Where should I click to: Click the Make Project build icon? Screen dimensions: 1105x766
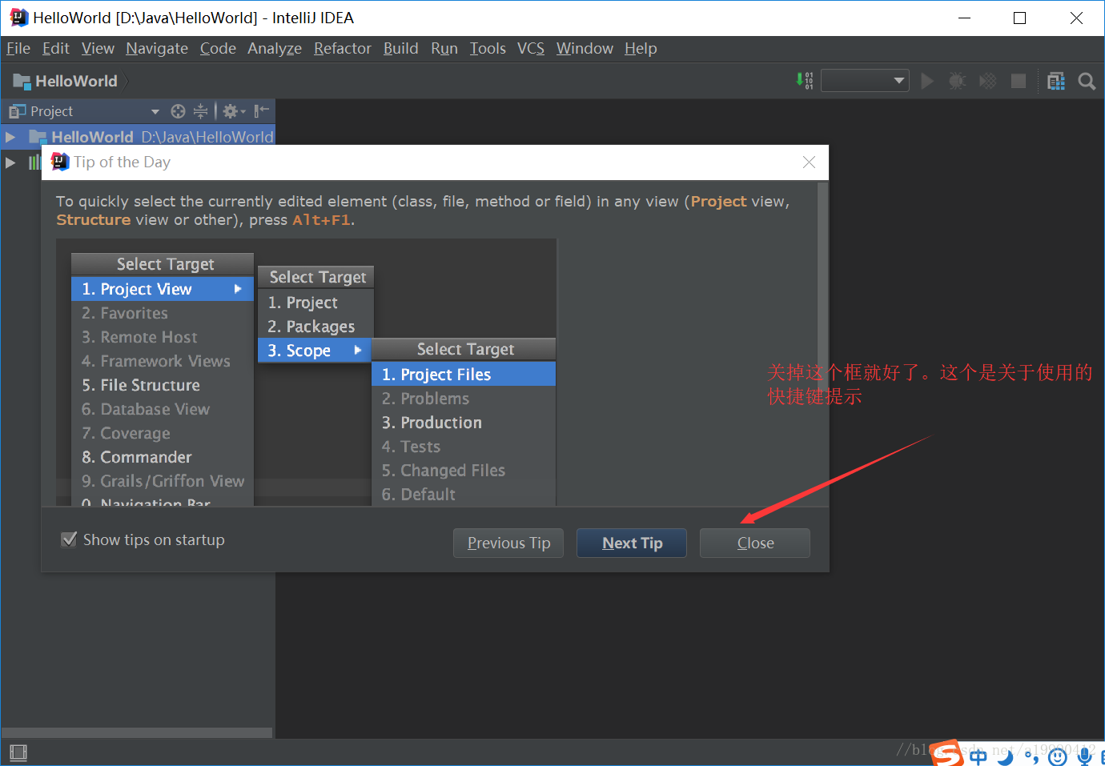[x=805, y=81]
